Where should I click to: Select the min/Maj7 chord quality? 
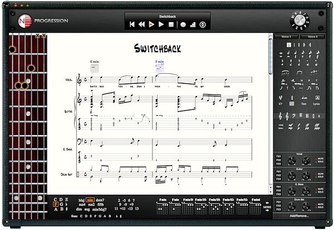pyautogui.click(x=99, y=209)
